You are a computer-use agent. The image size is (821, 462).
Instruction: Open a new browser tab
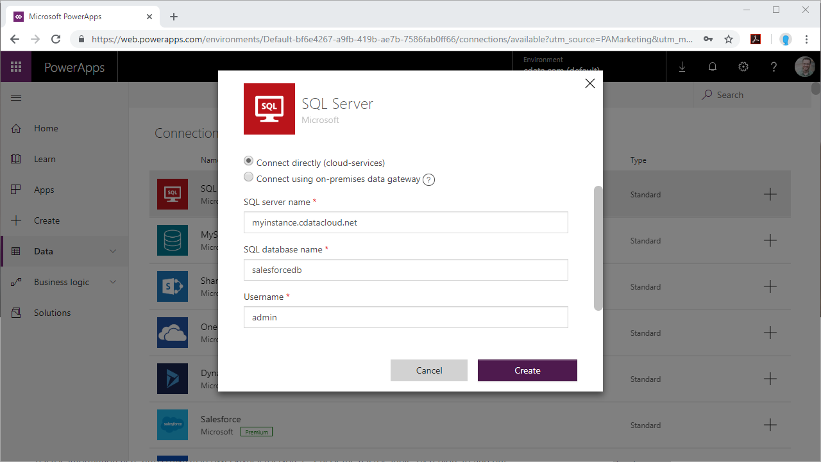point(173,17)
